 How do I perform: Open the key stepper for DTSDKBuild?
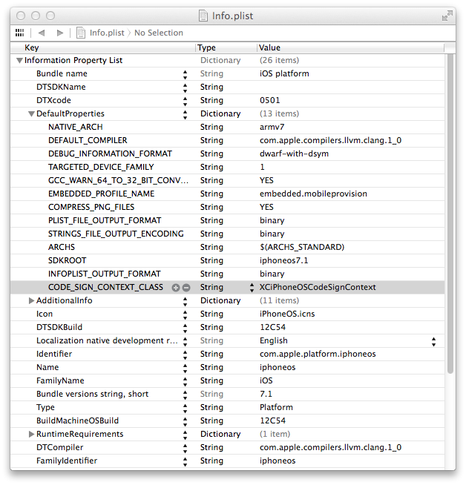click(185, 328)
